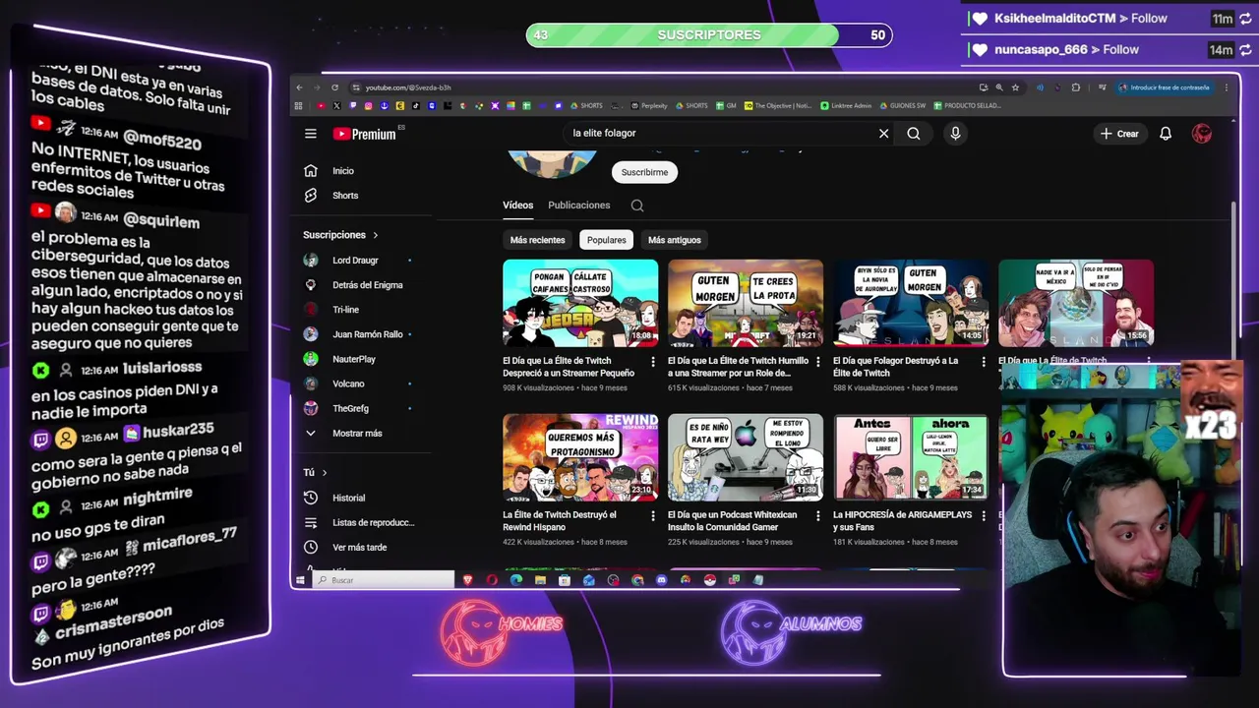Open the Windows Start menu
The width and height of the screenshot is (1259, 708).
pos(301,580)
